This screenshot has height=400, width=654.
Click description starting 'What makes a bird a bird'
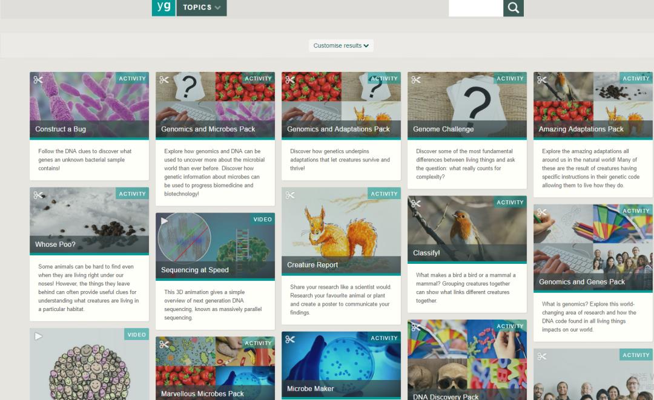click(466, 287)
